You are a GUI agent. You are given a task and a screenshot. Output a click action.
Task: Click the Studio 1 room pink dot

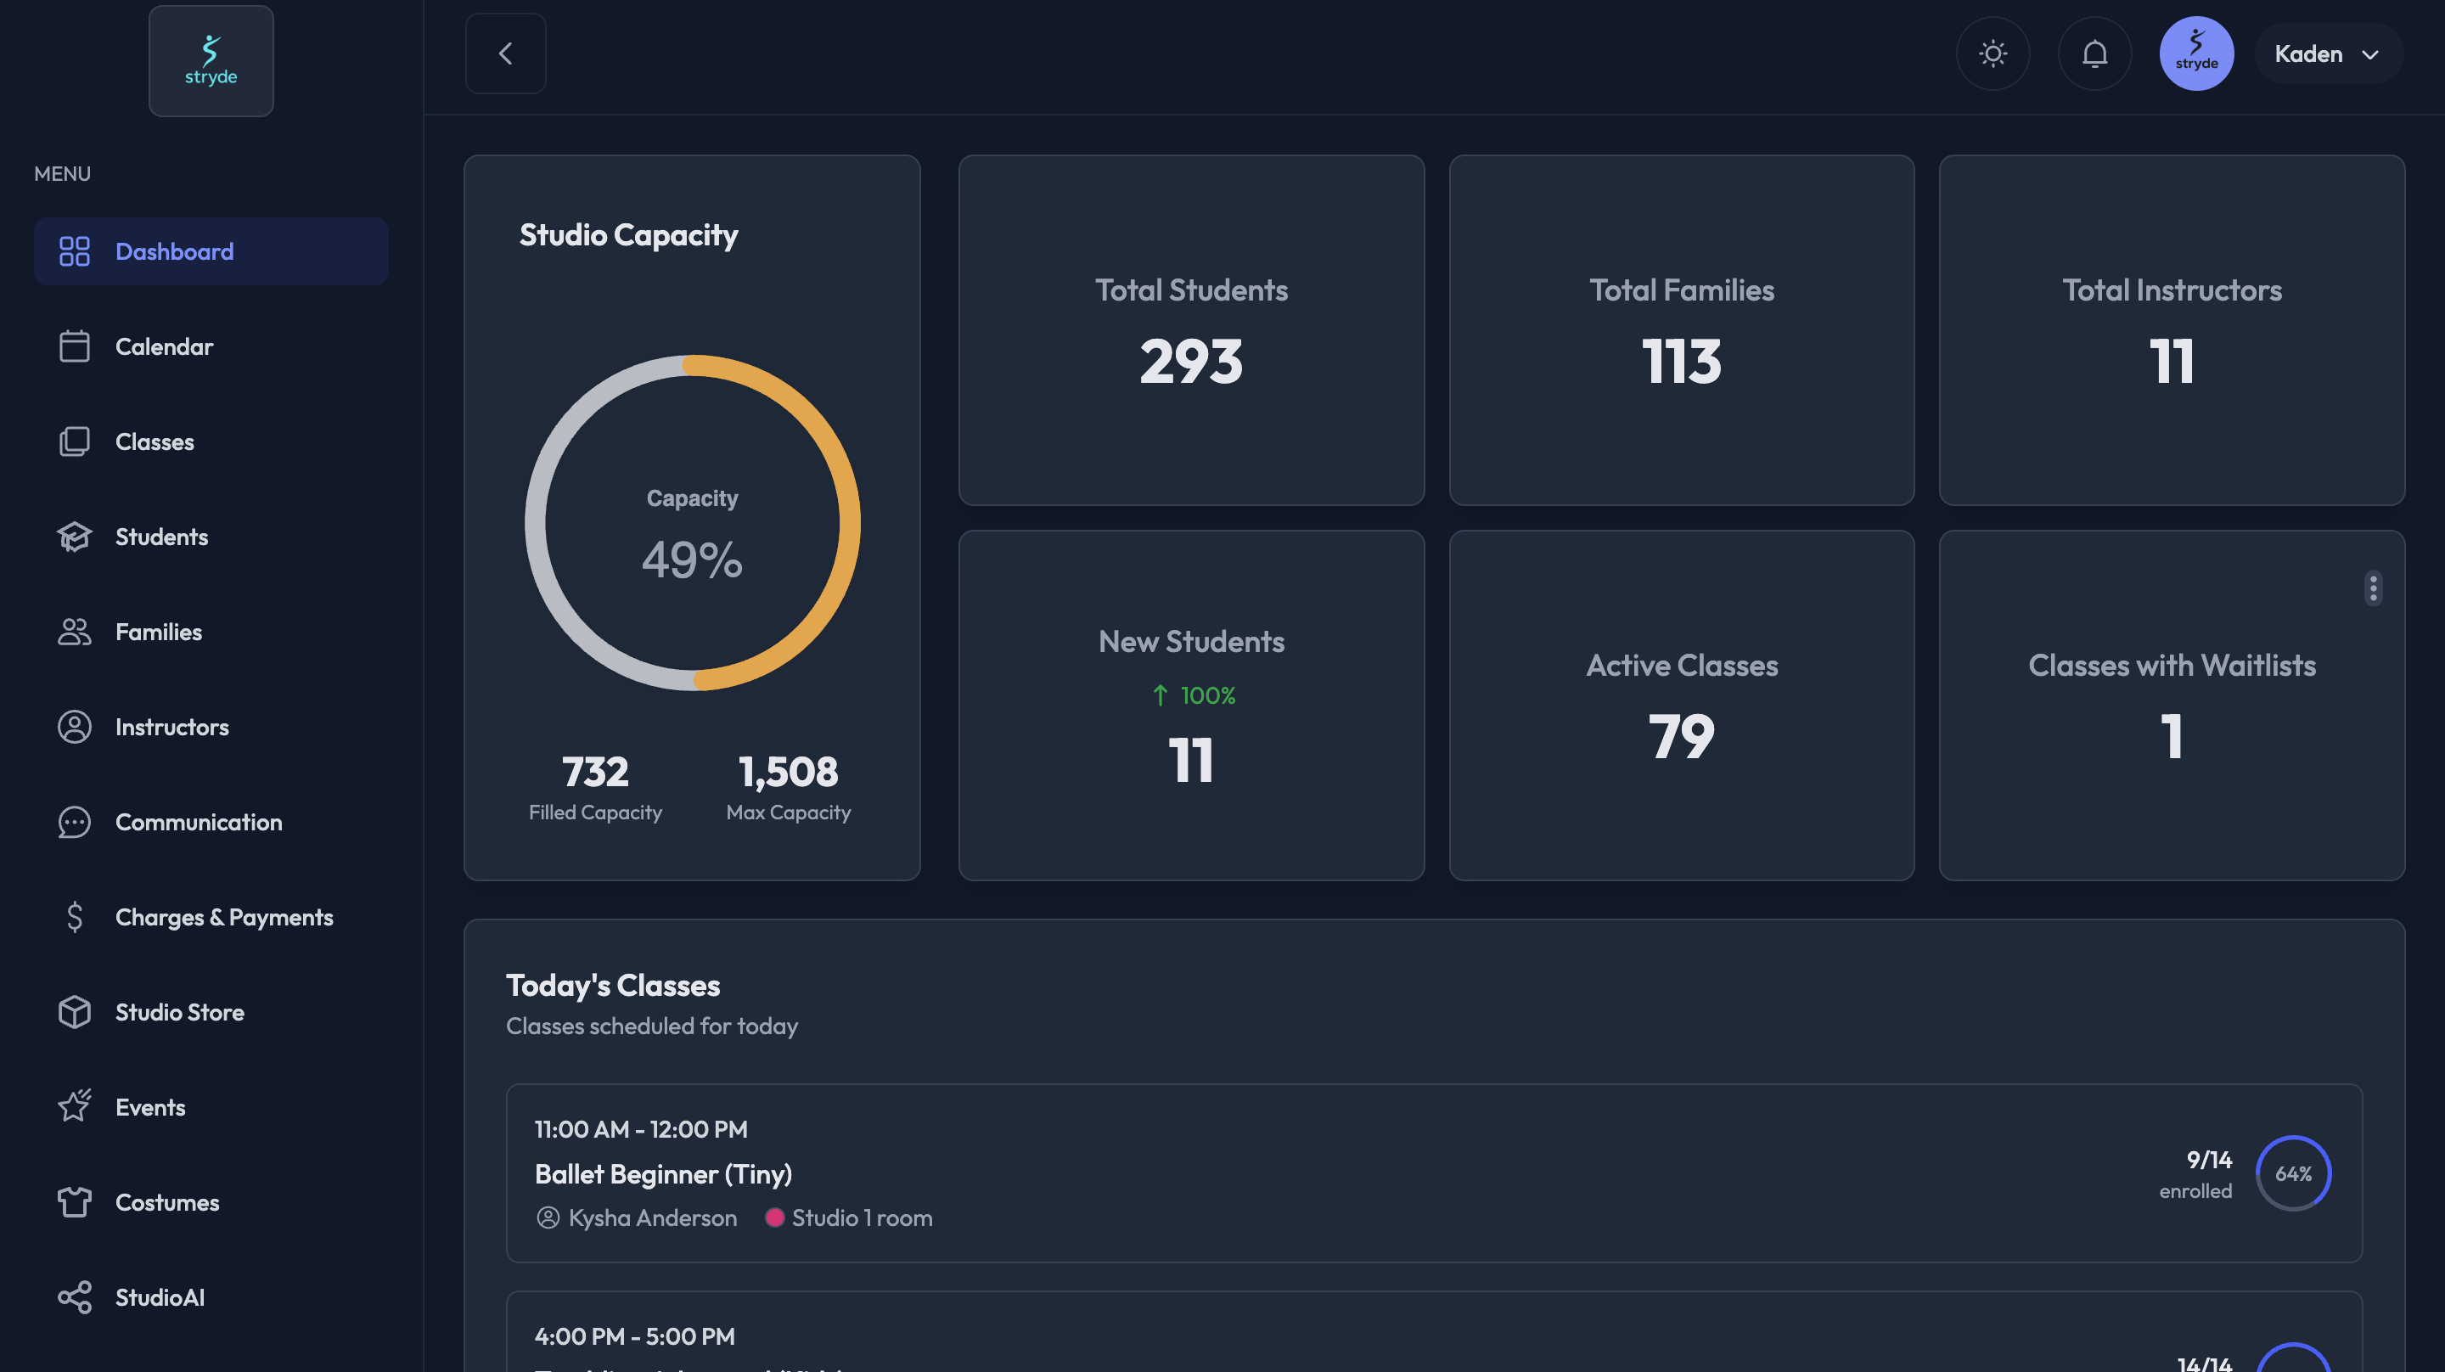click(774, 1217)
